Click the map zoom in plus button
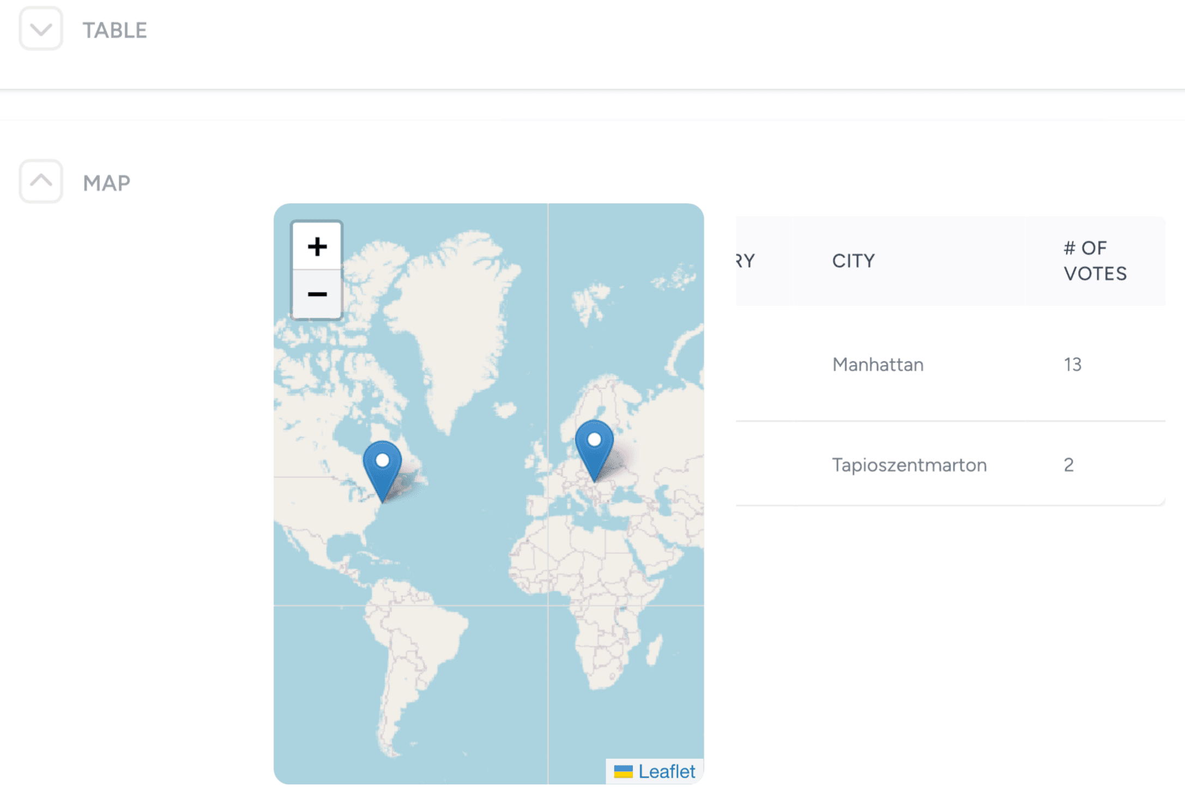This screenshot has width=1185, height=798. pyautogui.click(x=317, y=246)
